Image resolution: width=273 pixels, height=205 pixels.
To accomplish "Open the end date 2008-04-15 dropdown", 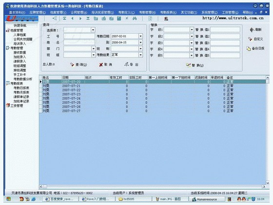I will [x=140, y=42].
